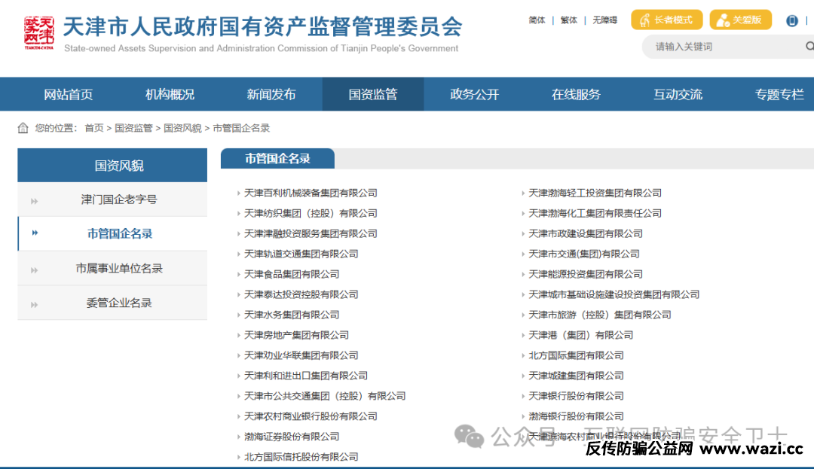Open 天津水务集团有限公司 link
Screen dimensions: 814x469
click(x=292, y=315)
